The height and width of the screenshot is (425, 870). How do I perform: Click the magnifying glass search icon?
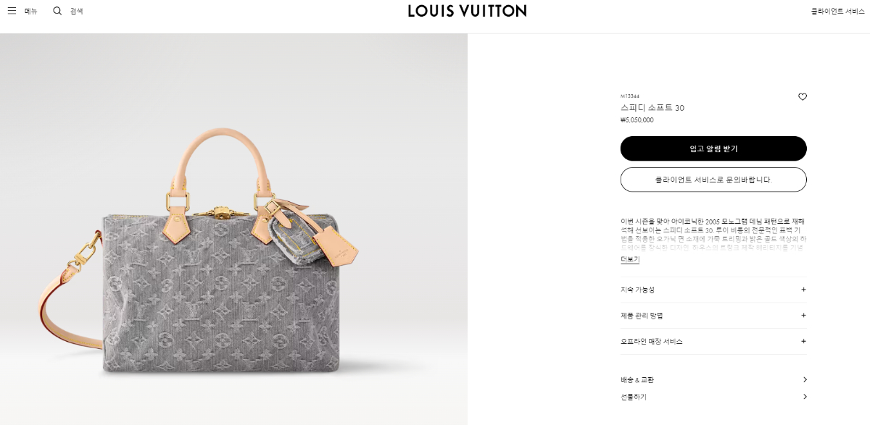coord(57,11)
